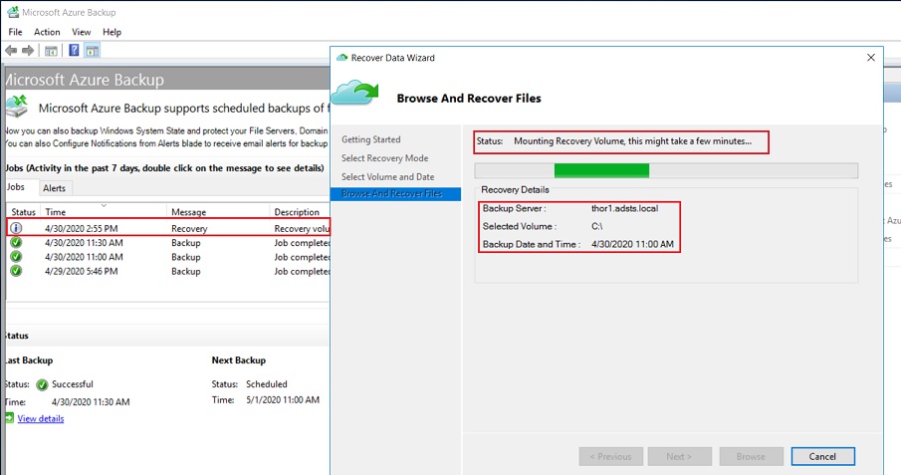Select the 4/29/2020 5:46 PM job time
The width and height of the screenshot is (901, 475).
point(82,272)
